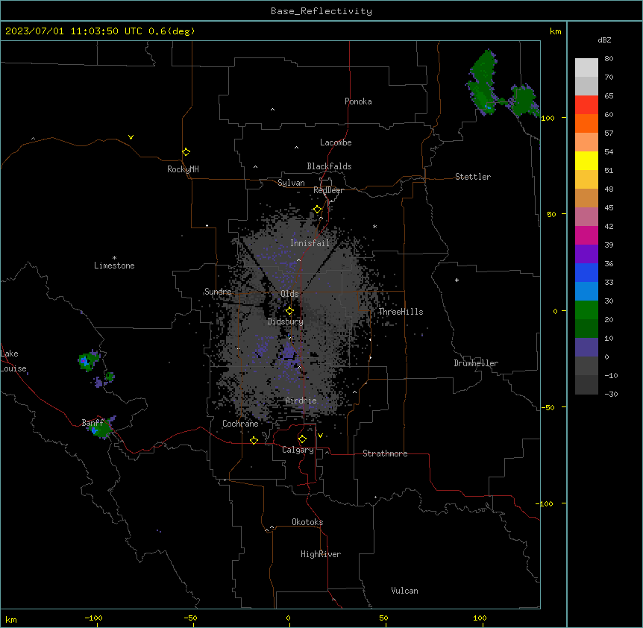Image resolution: width=643 pixels, height=628 pixels.
Task: Click the yellow diamond marker near RockyMH
Action: coord(186,152)
